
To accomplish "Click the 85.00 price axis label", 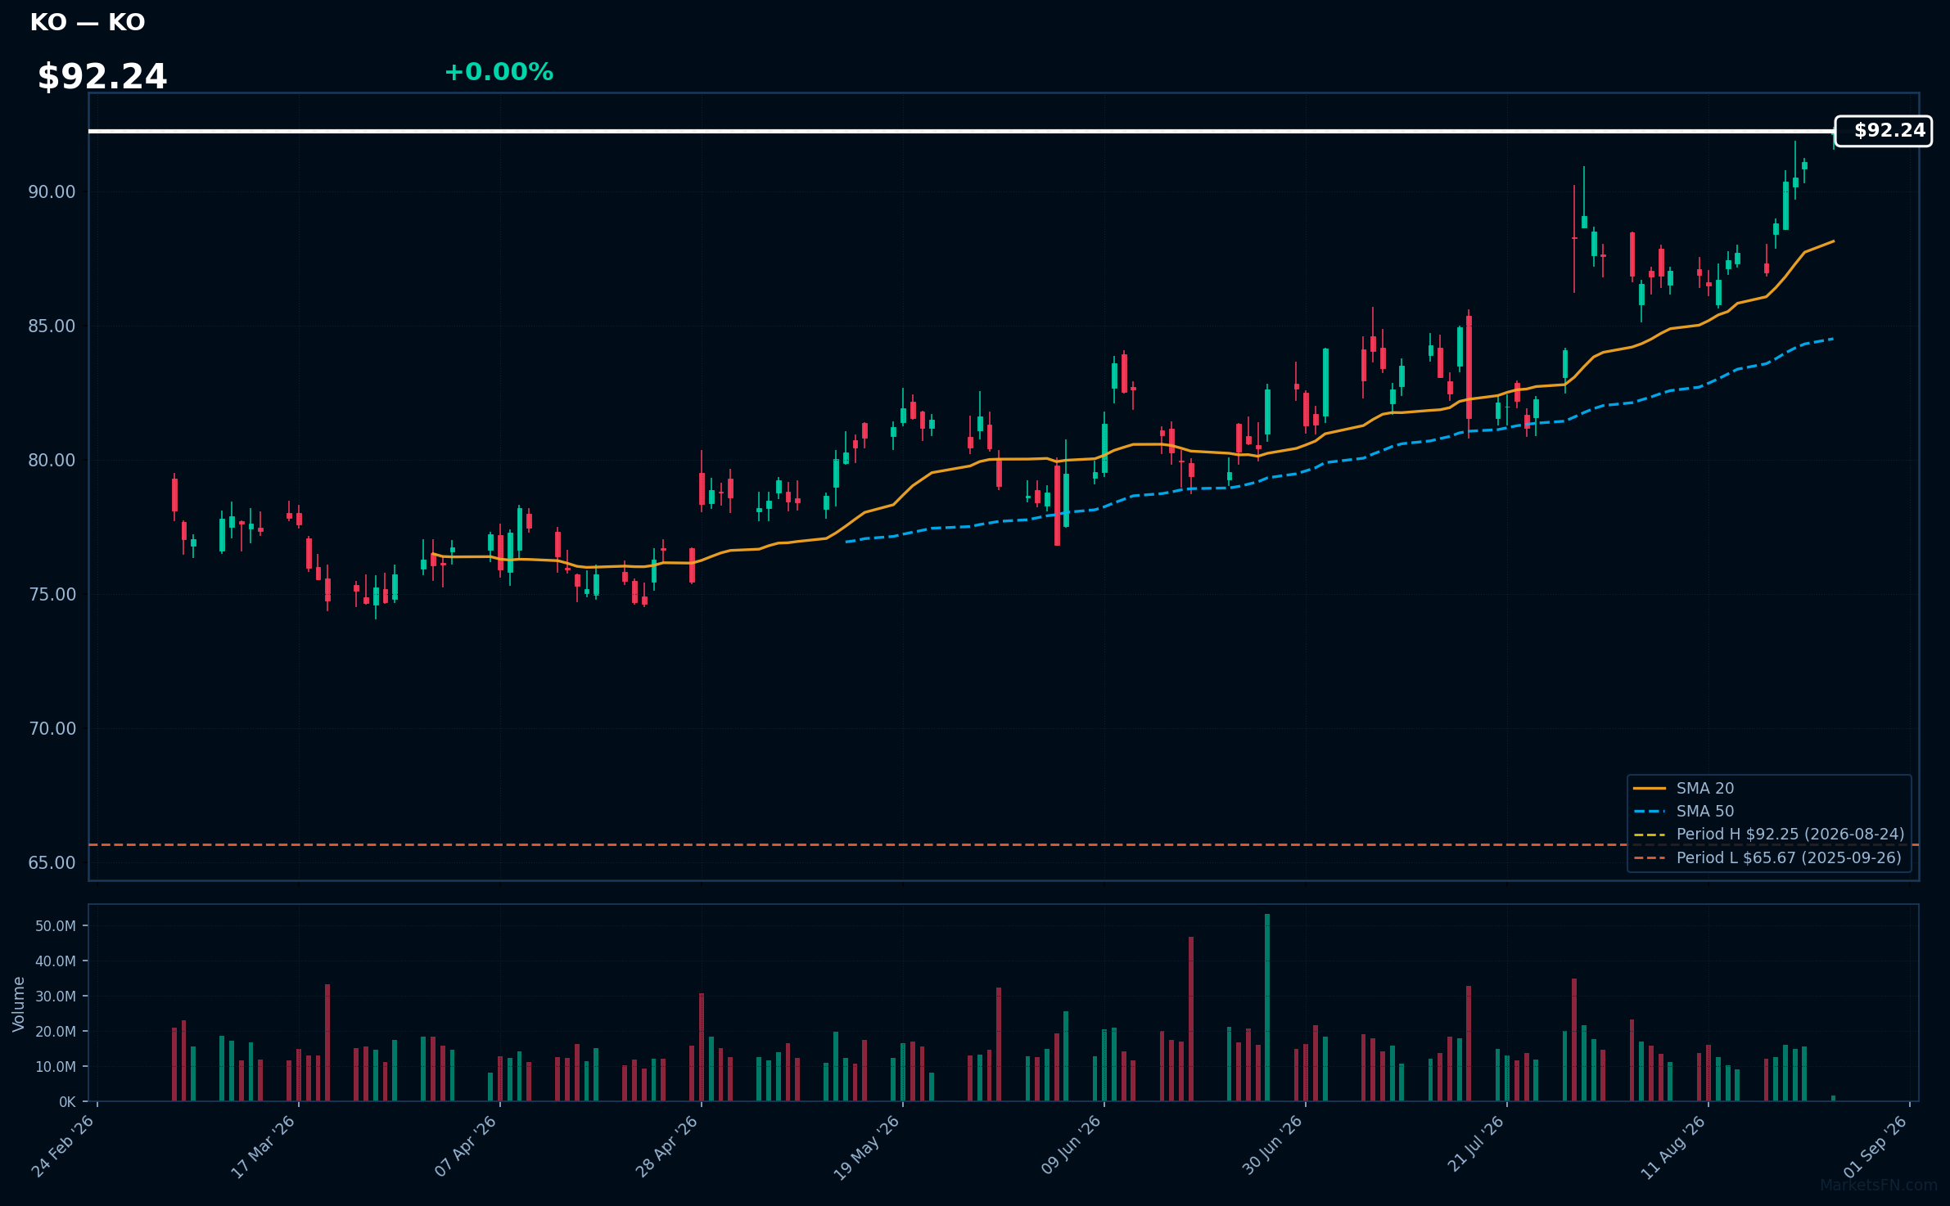I will point(52,326).
